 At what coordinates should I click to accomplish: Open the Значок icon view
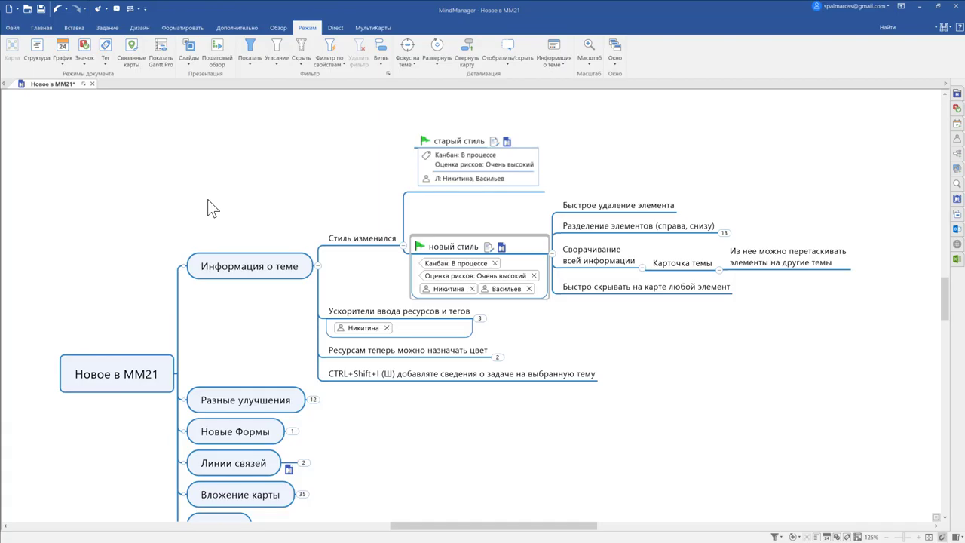coord(84,51)
